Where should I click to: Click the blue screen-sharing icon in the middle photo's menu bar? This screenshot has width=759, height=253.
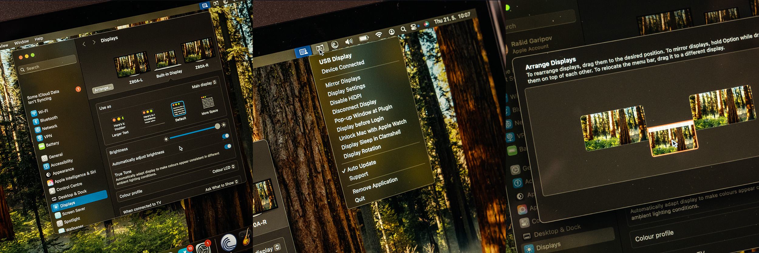click(303, 52)
